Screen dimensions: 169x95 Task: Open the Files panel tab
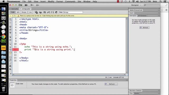tap(131, 93)
